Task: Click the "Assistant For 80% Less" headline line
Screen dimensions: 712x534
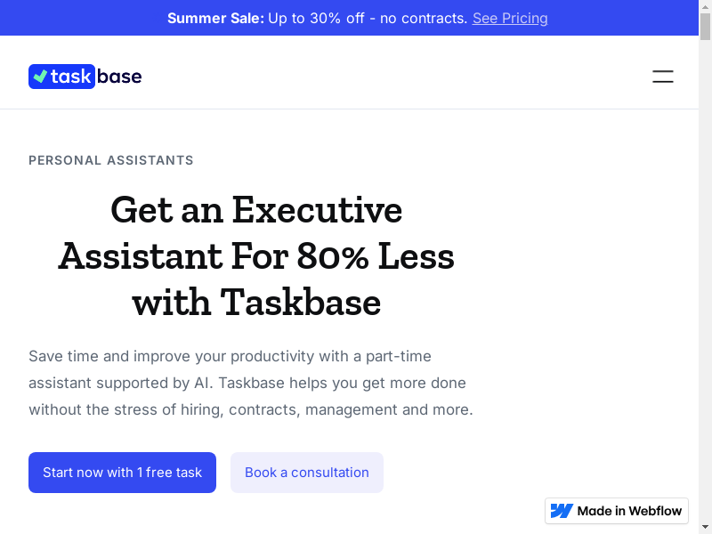Action: pyautogui.click(x=256, y=256)
